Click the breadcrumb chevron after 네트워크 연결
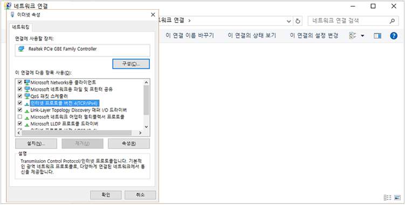This screenshot has height=205, width=405. click(190, 20)
